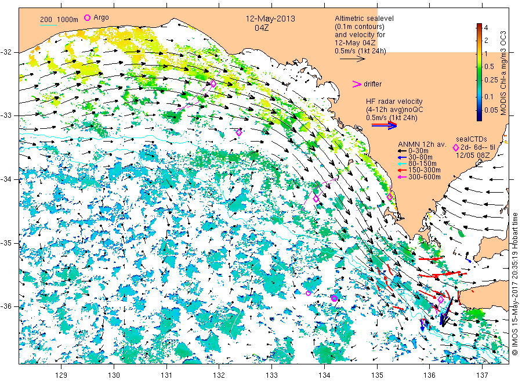Click the '12-May-2013' date title
522x383 pixels.
point(270,19)
